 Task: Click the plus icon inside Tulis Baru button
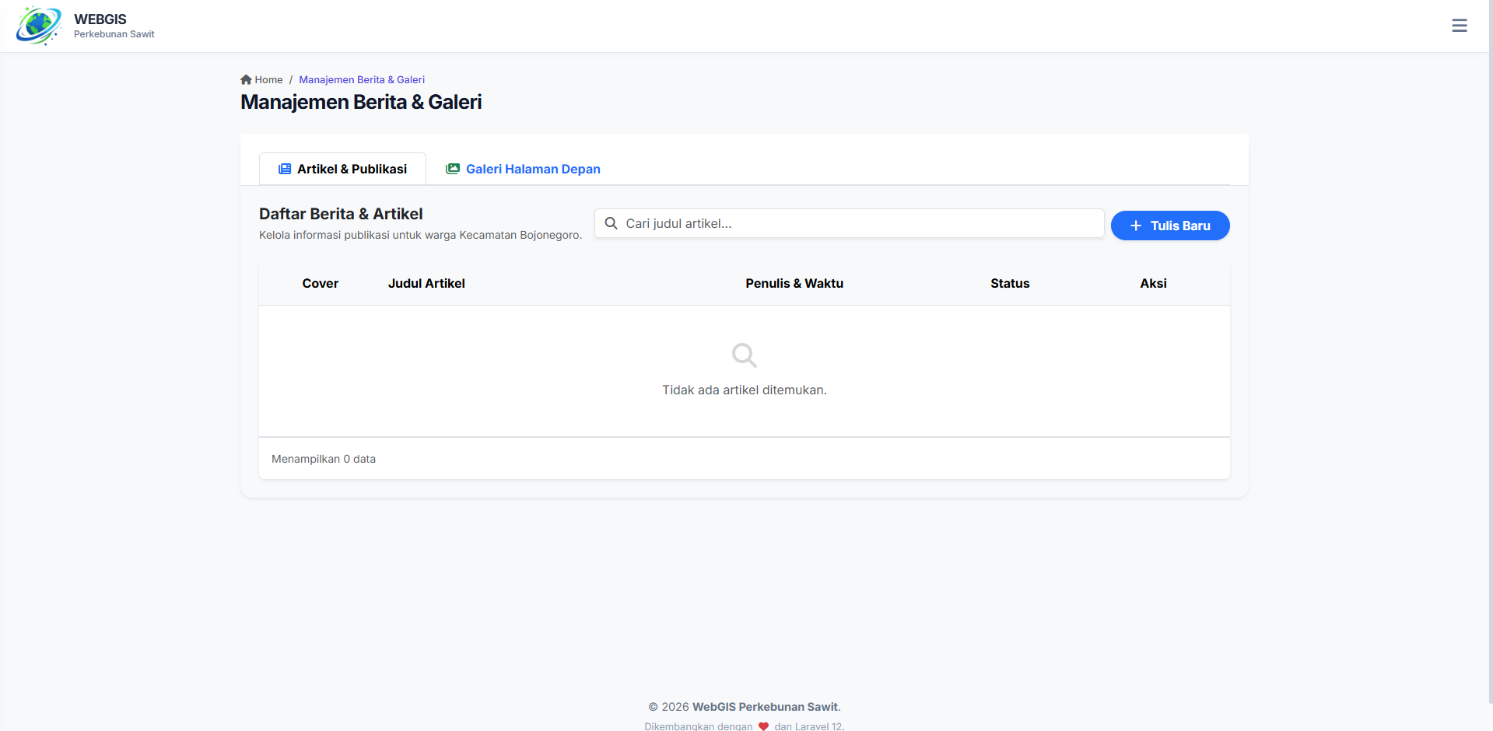click(x=1135, y=226)
